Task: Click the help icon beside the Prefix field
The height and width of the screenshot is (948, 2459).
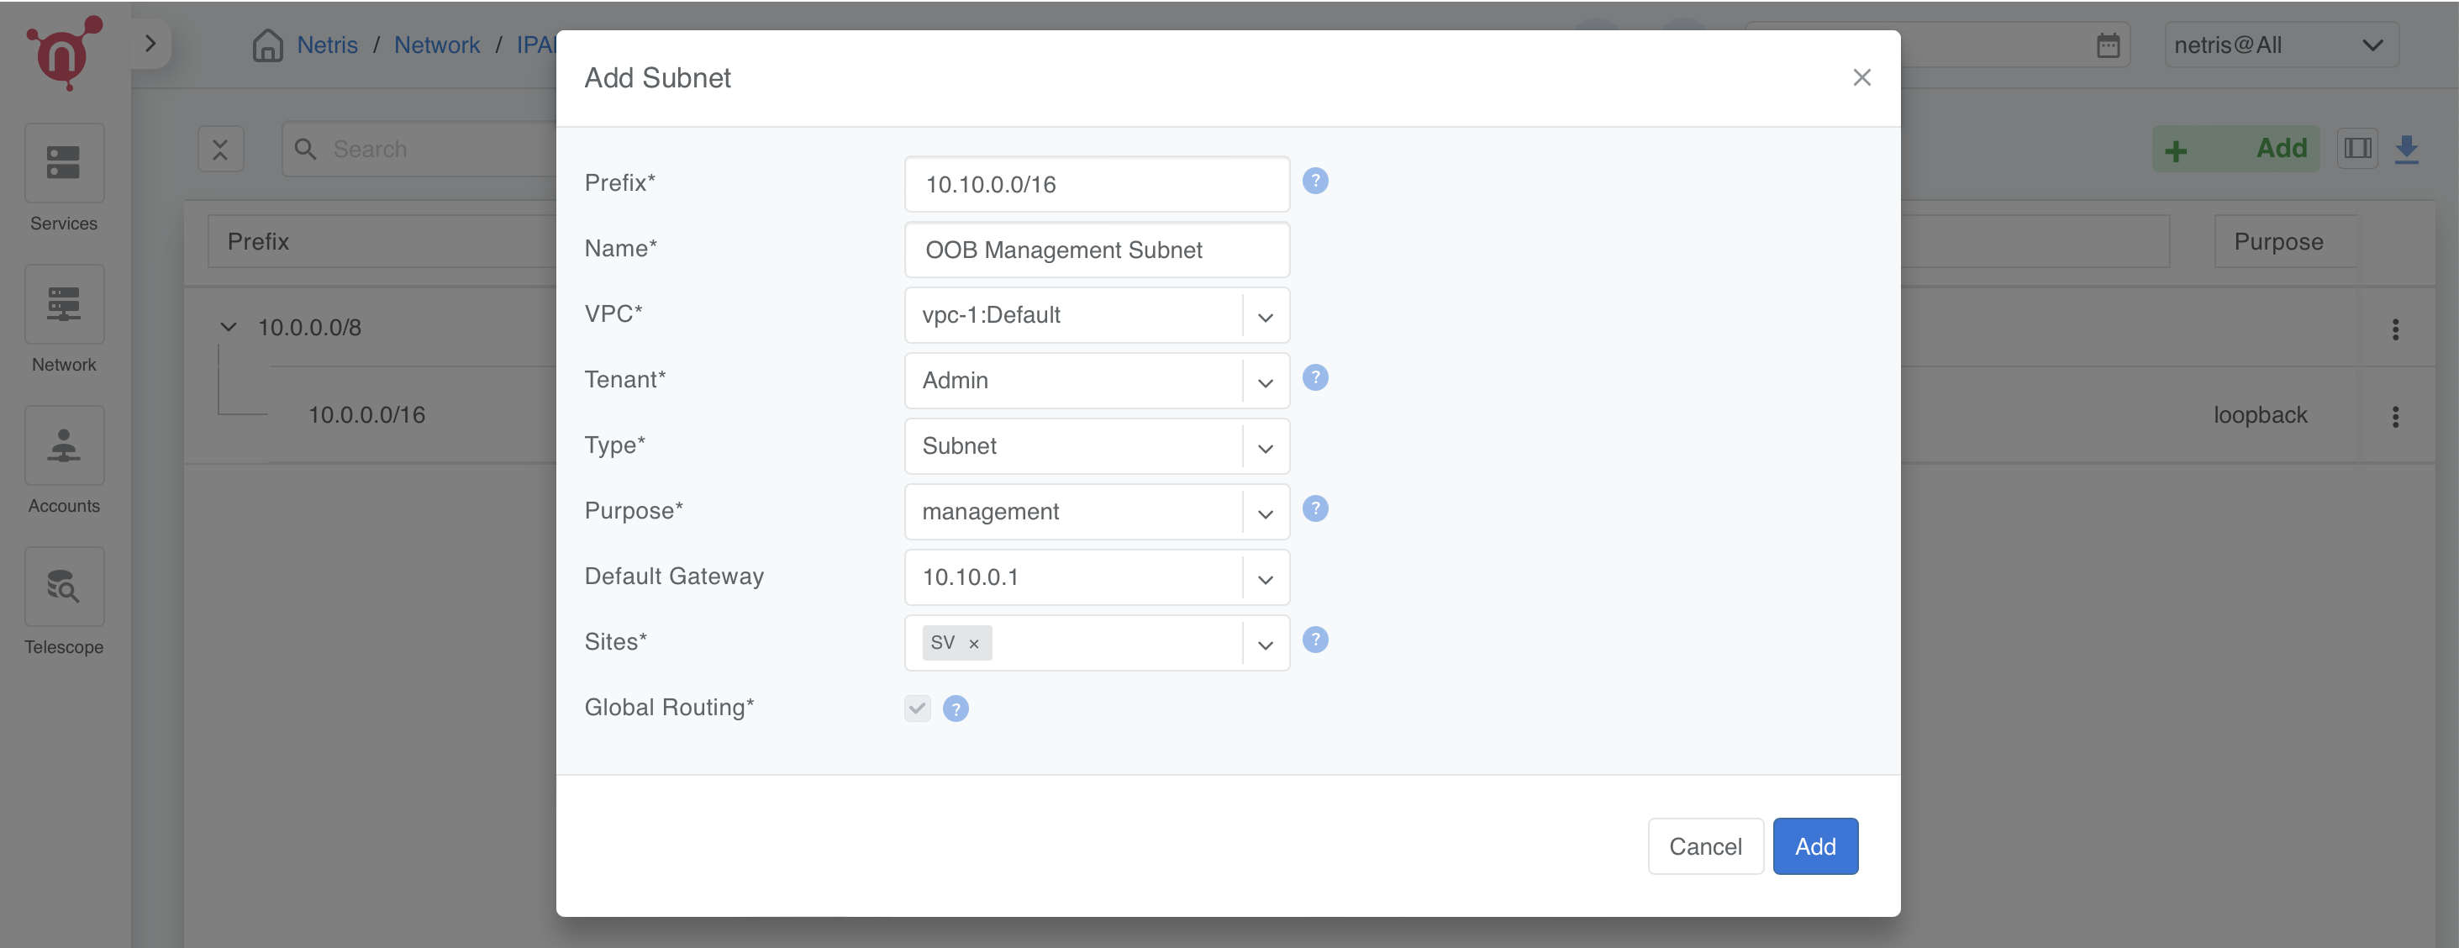Action: [1315, 181]
